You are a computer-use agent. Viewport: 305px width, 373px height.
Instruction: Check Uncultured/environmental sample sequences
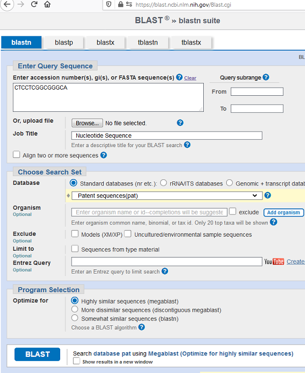tap(128, 234)
